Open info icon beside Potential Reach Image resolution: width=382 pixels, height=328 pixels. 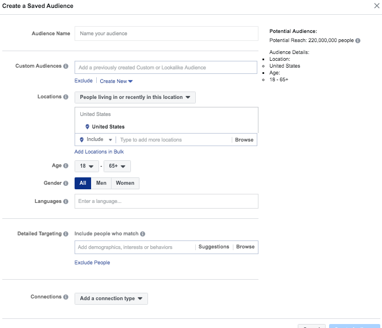(x=358, y=40)
